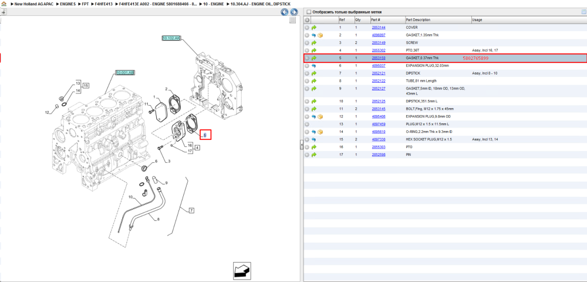Click the box icon on EXPANSION PLUG,9.8mm OD row
The image size is (587, 282).
tap(320, 117)
